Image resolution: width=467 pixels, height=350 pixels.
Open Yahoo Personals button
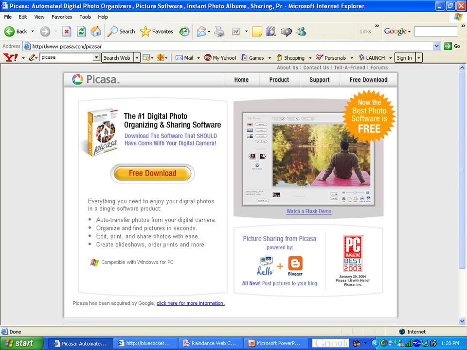(331, 58)
